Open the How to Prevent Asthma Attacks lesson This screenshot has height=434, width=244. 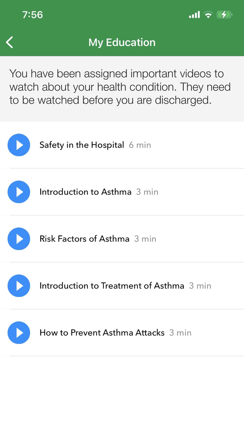pyautogui.click(x=102, y=333)
